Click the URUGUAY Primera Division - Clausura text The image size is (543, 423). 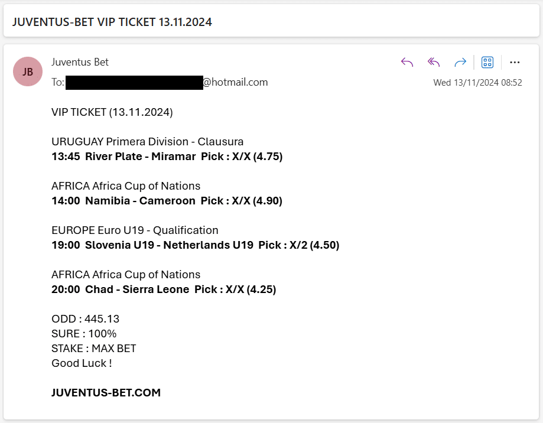[148, 142]
